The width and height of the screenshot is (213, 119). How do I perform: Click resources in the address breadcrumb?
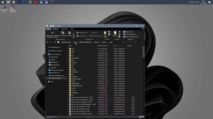97,42
